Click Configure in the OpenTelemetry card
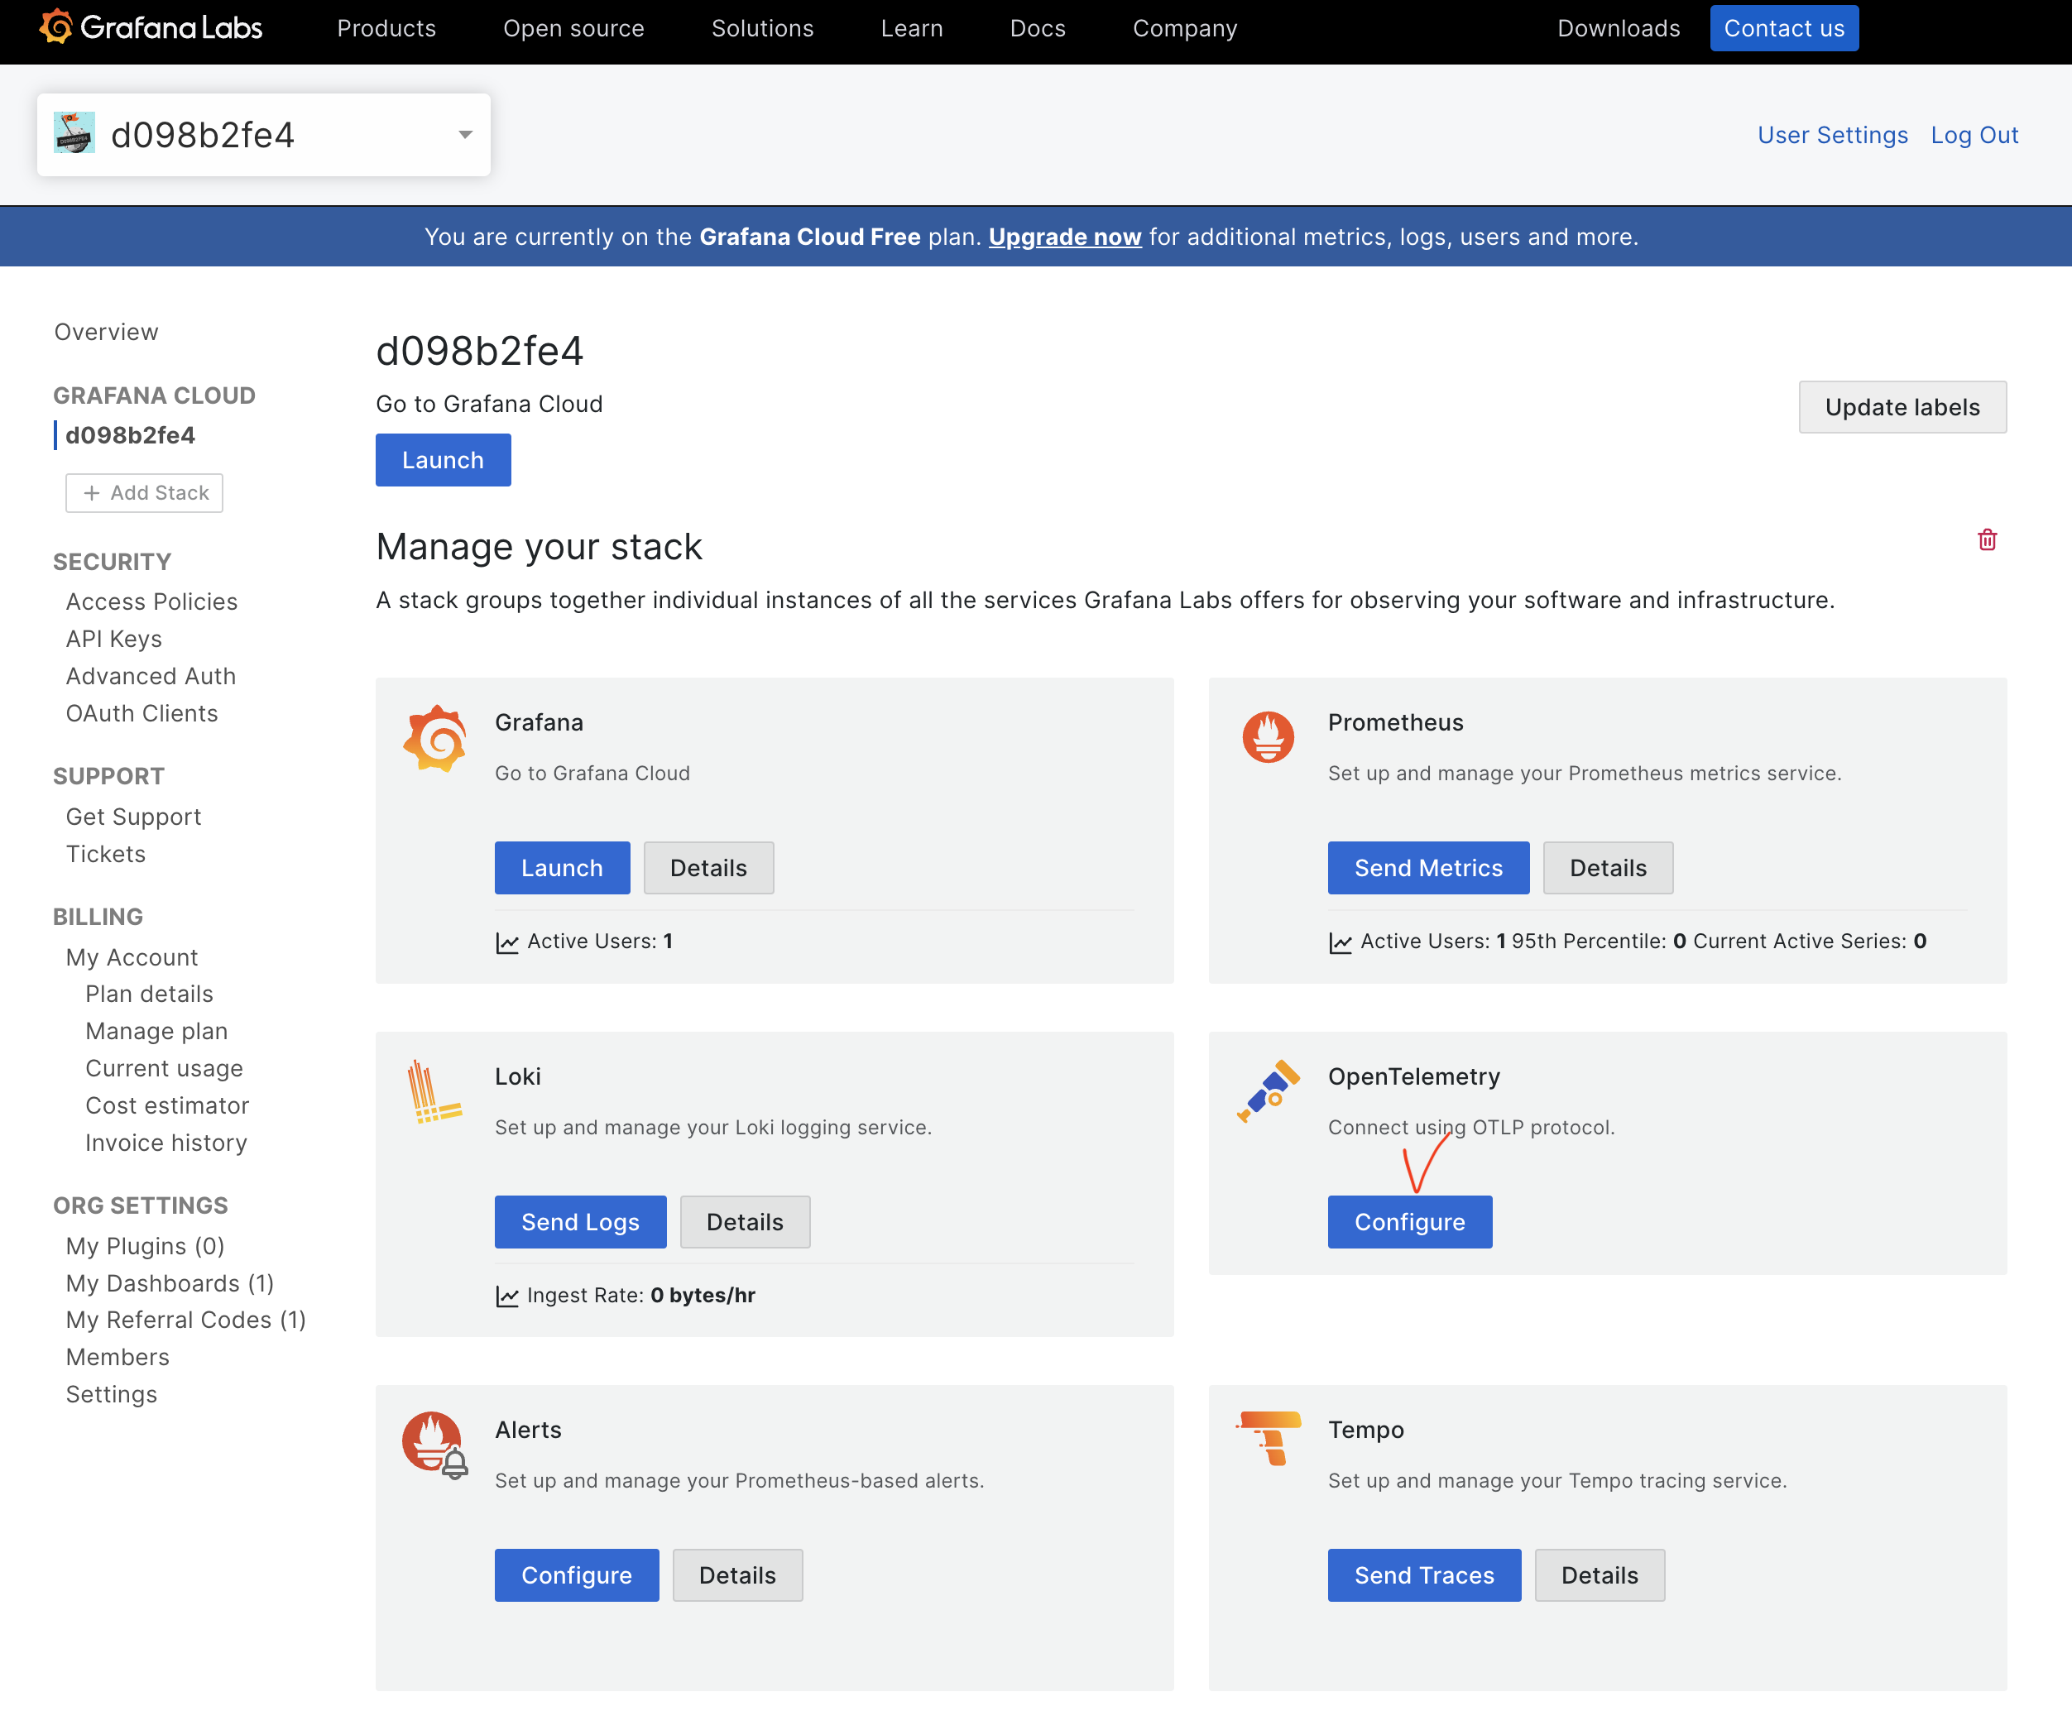This screenshot has height=1711, width=2072. (1409, 1222)
